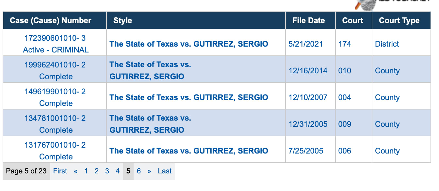
Task: Open case number 134781001010-2
Action: tap(55, 119)
